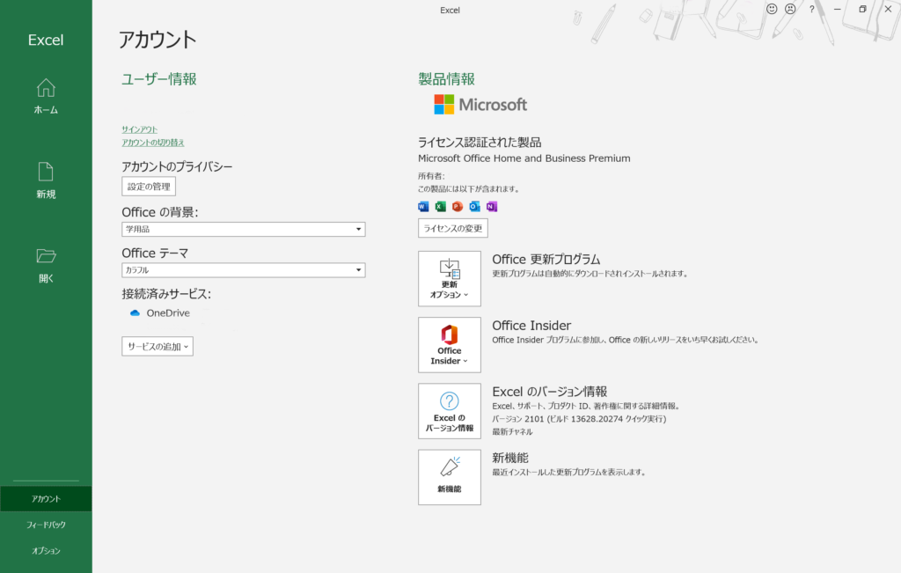Click the 接続済みサービス: heading
This screenshot has height=573, width=901.
166,294
